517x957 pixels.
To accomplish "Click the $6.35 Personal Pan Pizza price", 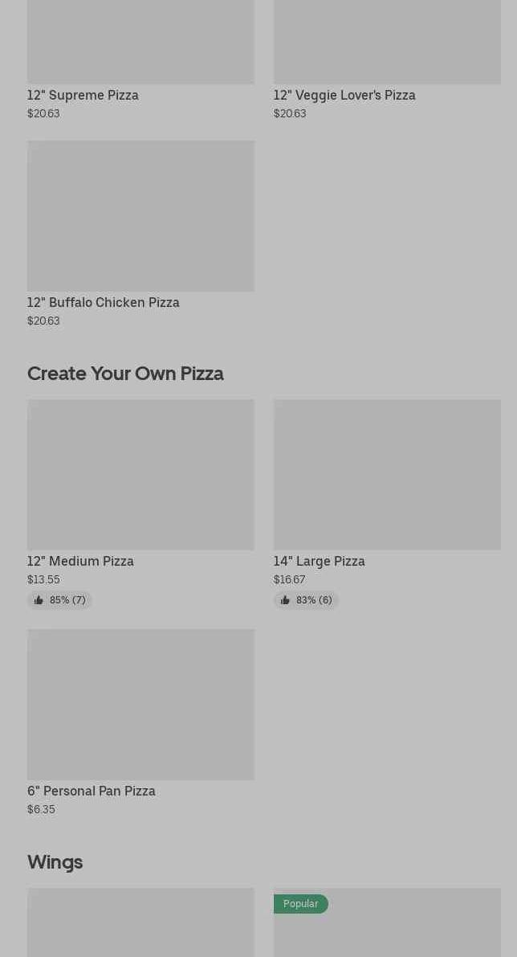I will [x=41, y=809].
